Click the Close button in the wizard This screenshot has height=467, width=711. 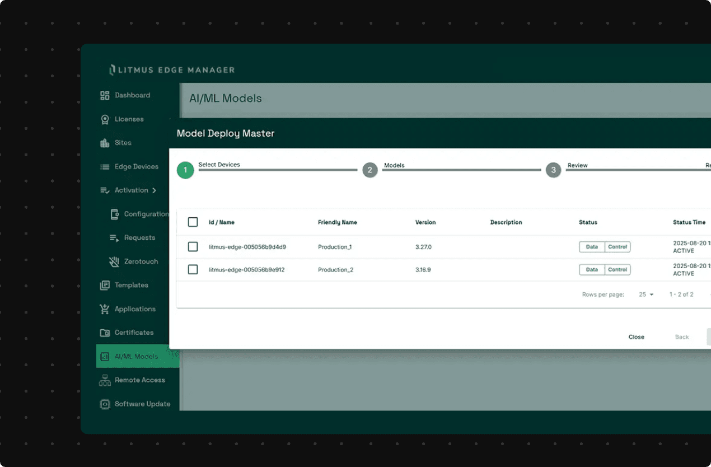tap(637, 337)
